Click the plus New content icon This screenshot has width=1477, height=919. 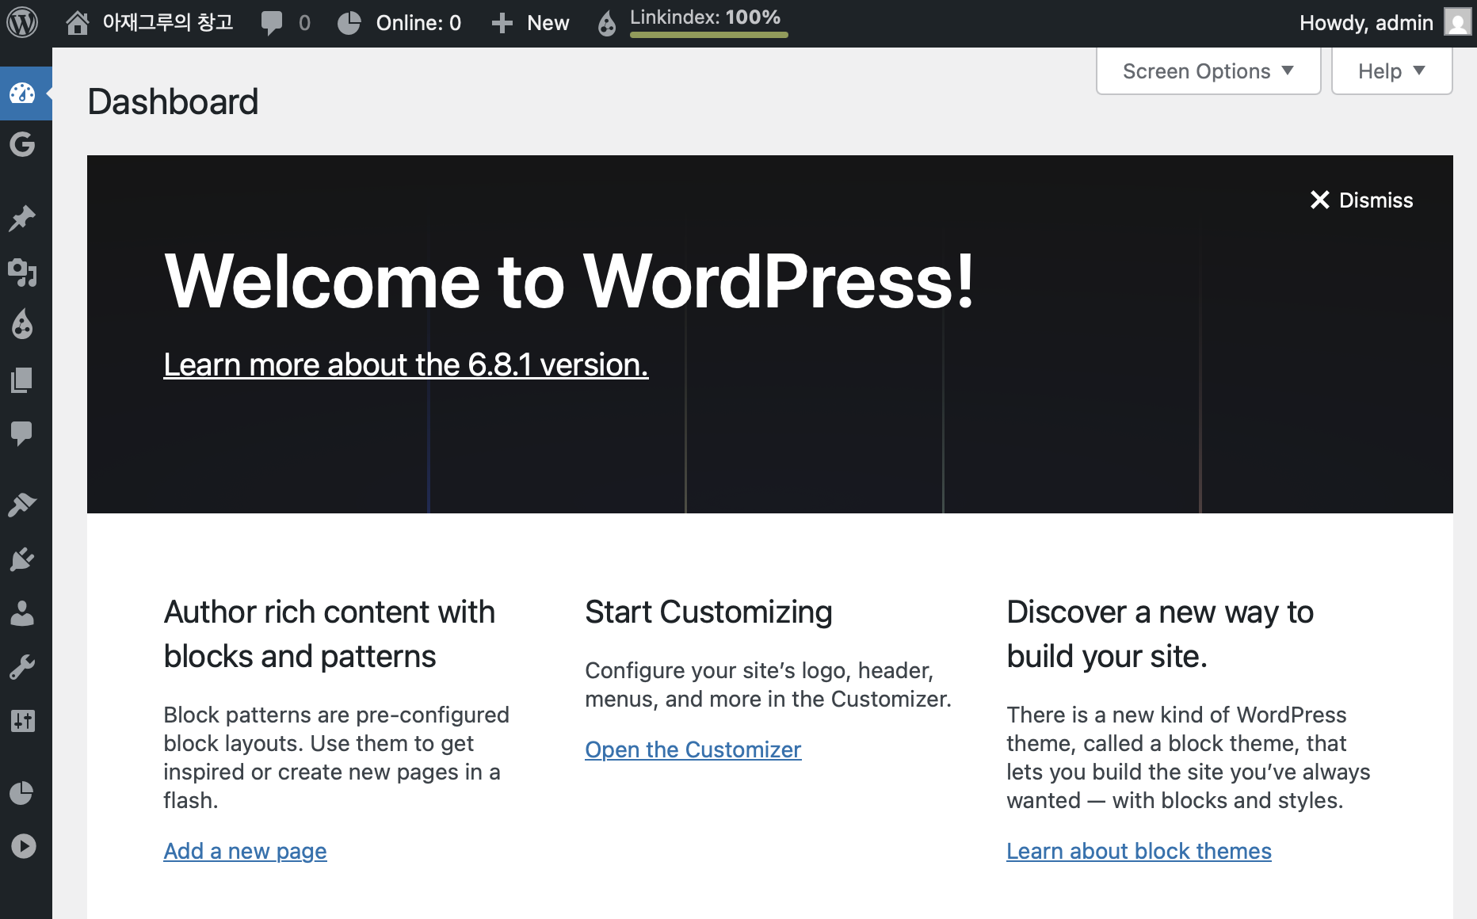pos(502,23)
